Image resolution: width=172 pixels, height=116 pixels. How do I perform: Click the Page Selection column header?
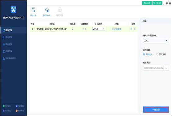(85, 24)
